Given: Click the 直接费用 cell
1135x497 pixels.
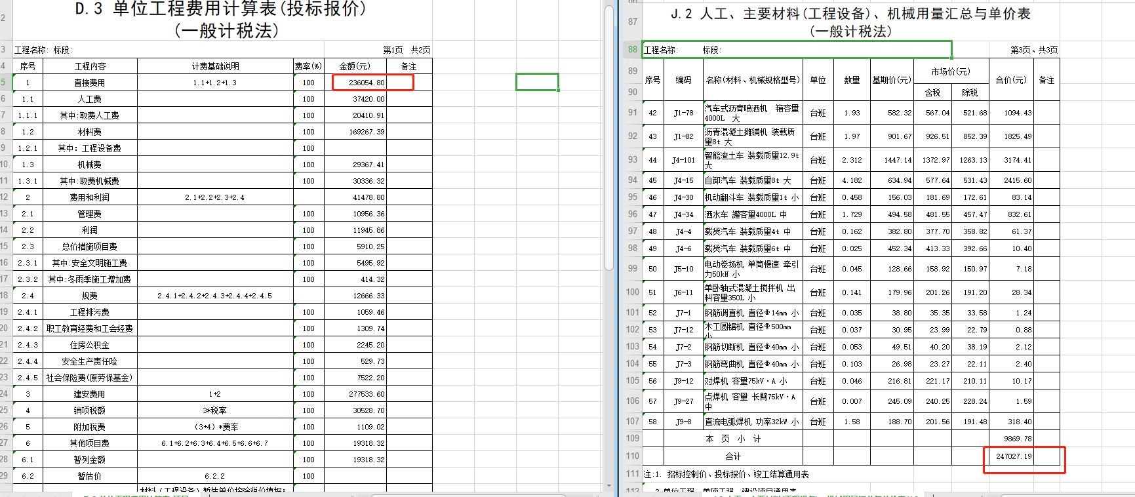Looking at the screenshot, I should click(x=90, y=83).
